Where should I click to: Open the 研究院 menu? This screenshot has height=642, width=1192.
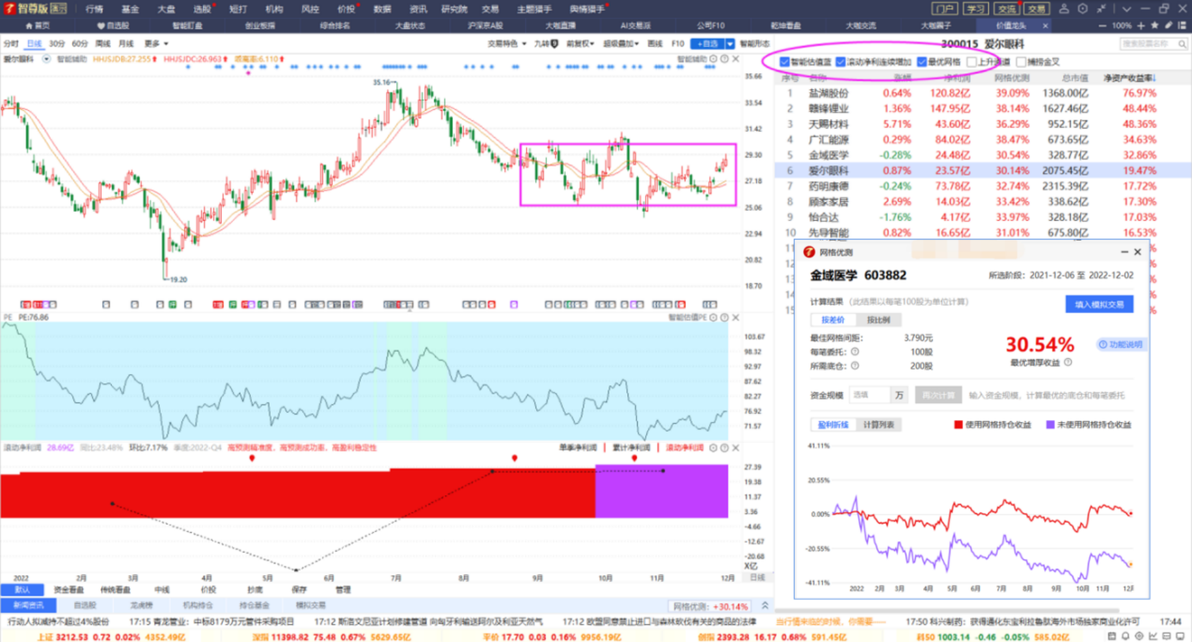(454, 9)
